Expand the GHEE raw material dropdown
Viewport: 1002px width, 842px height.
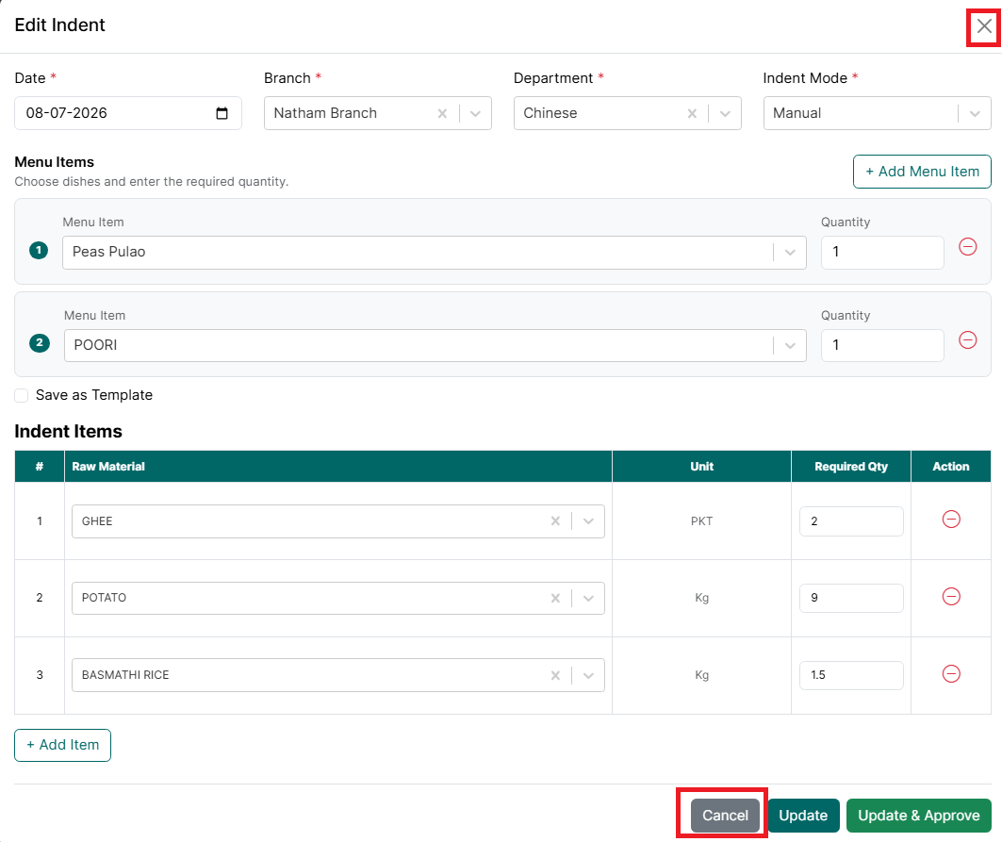pyautogui.click(x=588, y=521)
